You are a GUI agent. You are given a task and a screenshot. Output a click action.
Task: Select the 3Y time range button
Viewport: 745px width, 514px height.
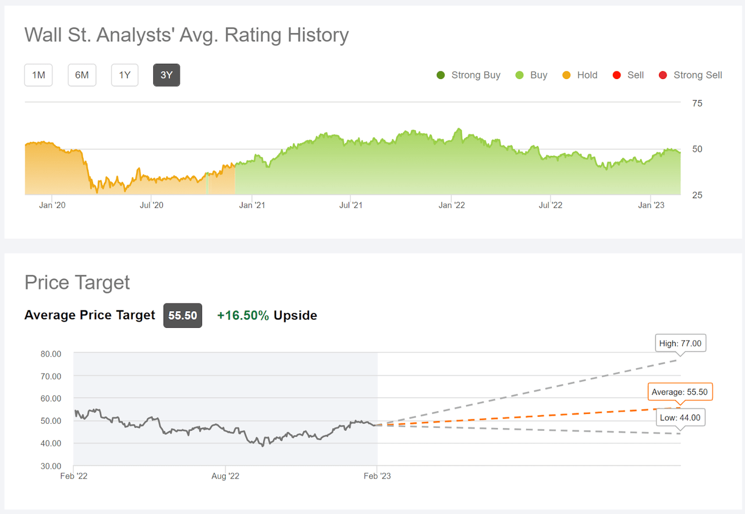pyautogui.click(x=166, y=75)
